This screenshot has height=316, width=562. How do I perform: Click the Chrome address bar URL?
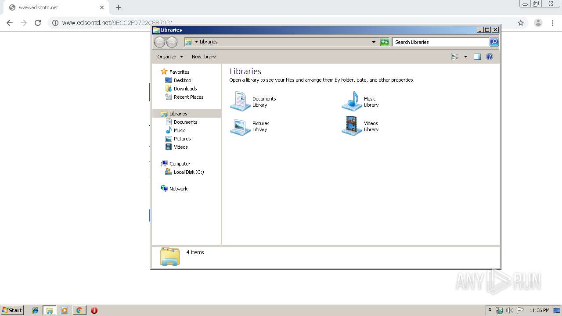tap(117, 23)
